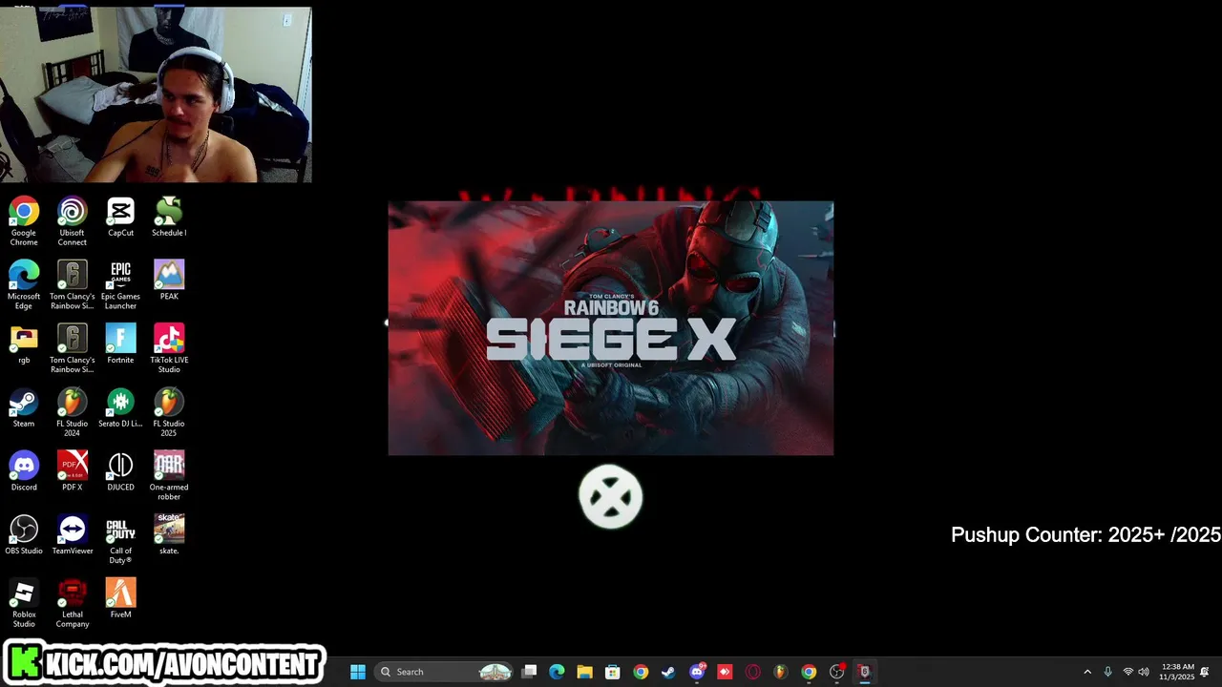Click the Rainbow 6 Siege X splash image

(611, 328)
